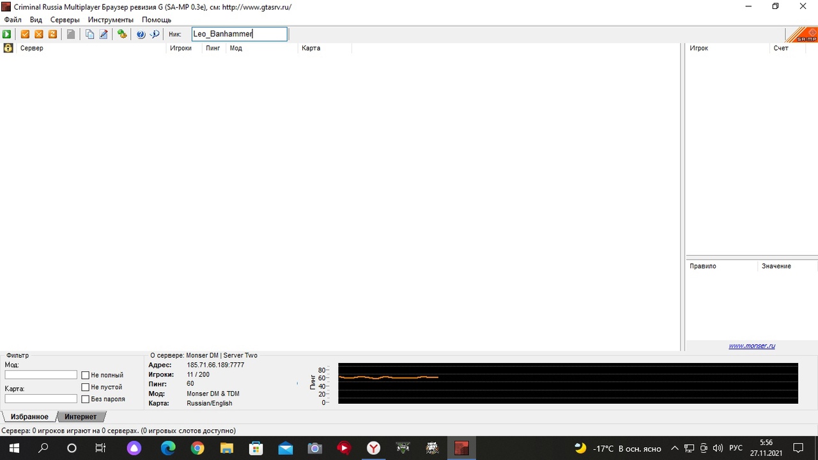Image resolution: width=818 pixels, height=460 pixels.
Task: Sort by the Игроки column header
Action: [x=184, y=48]
